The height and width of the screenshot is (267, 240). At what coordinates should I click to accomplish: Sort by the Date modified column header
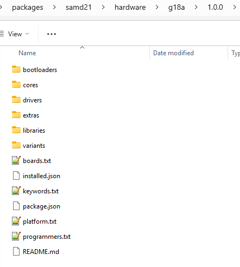pyautogui.click(x=173, y=53)
